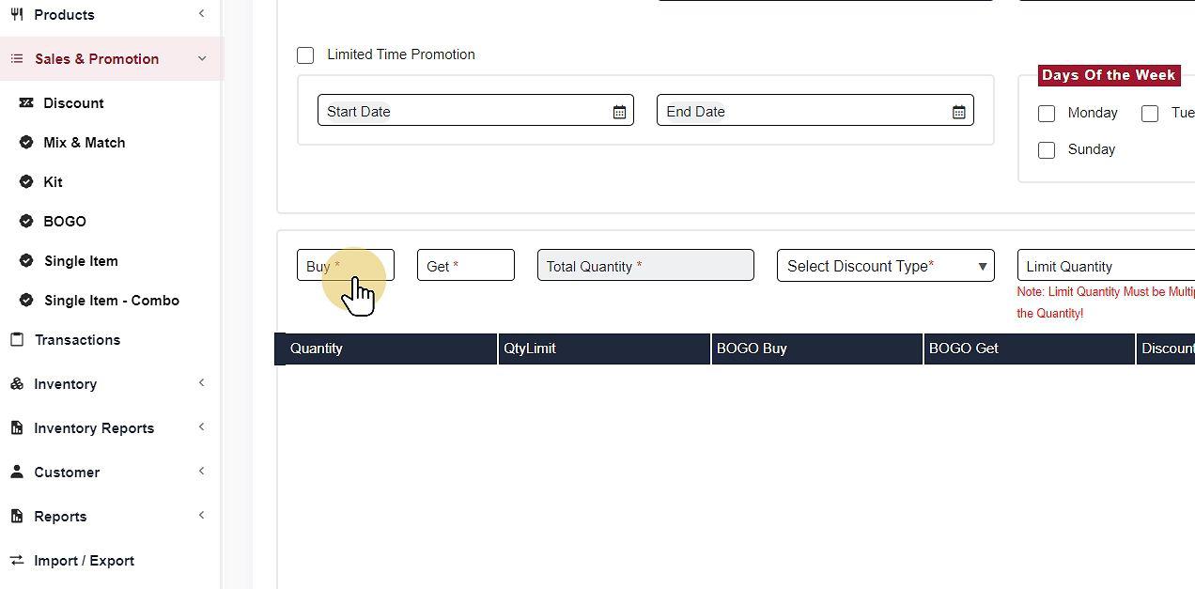Tick the Sunday checkbox
The width and height of the screenshot is (1195, 589).
point(1047,150)
